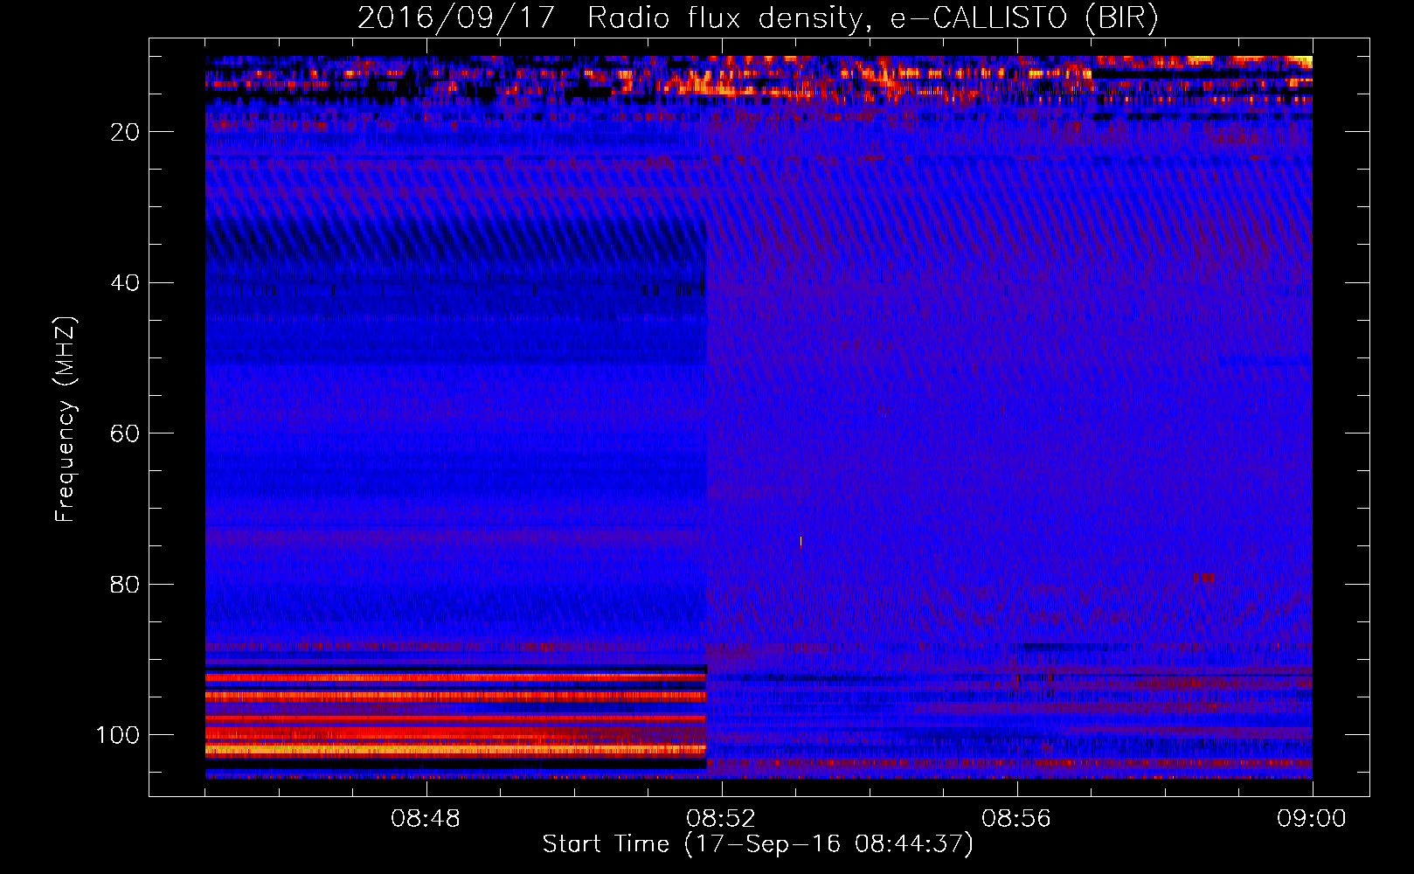1414x874 pixels.
Task: Click the '08:48' time tick label
Action: (426, 819)
